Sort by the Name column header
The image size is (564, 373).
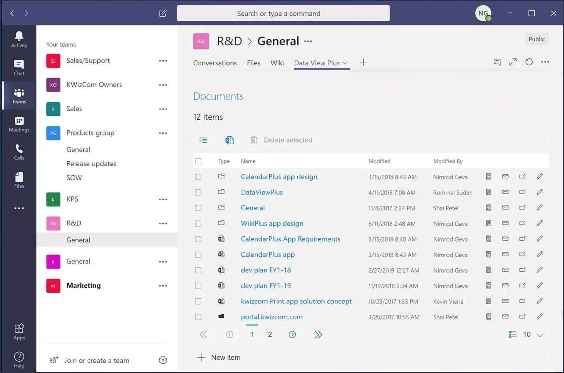pyautogui.click(x=248, y=161)
